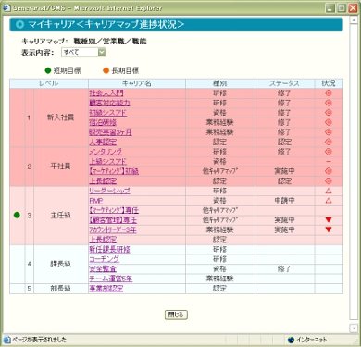Click the scrollbar down arrow
This screenshot has height=347, width=361.
[354, 328]
